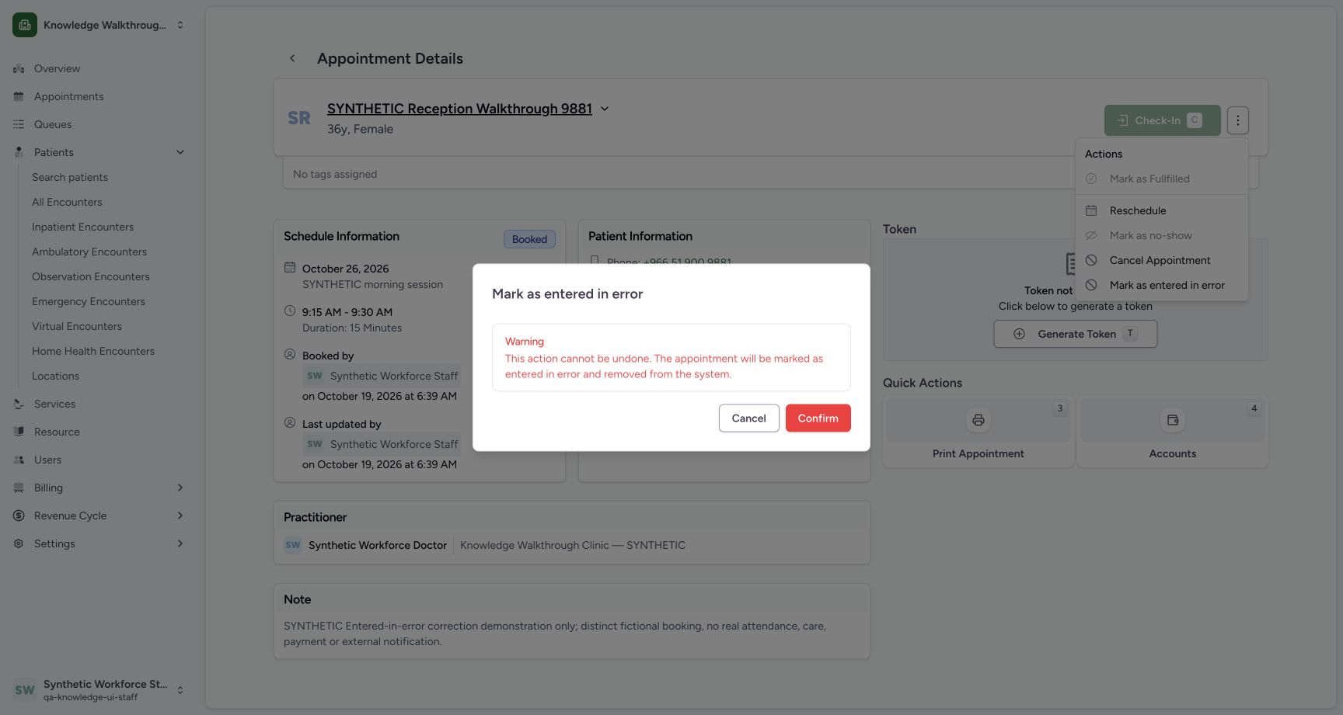Screen dimensions: 1343x715
Task: Collapse the Patients sidebar section chevron
Action: 180,152
